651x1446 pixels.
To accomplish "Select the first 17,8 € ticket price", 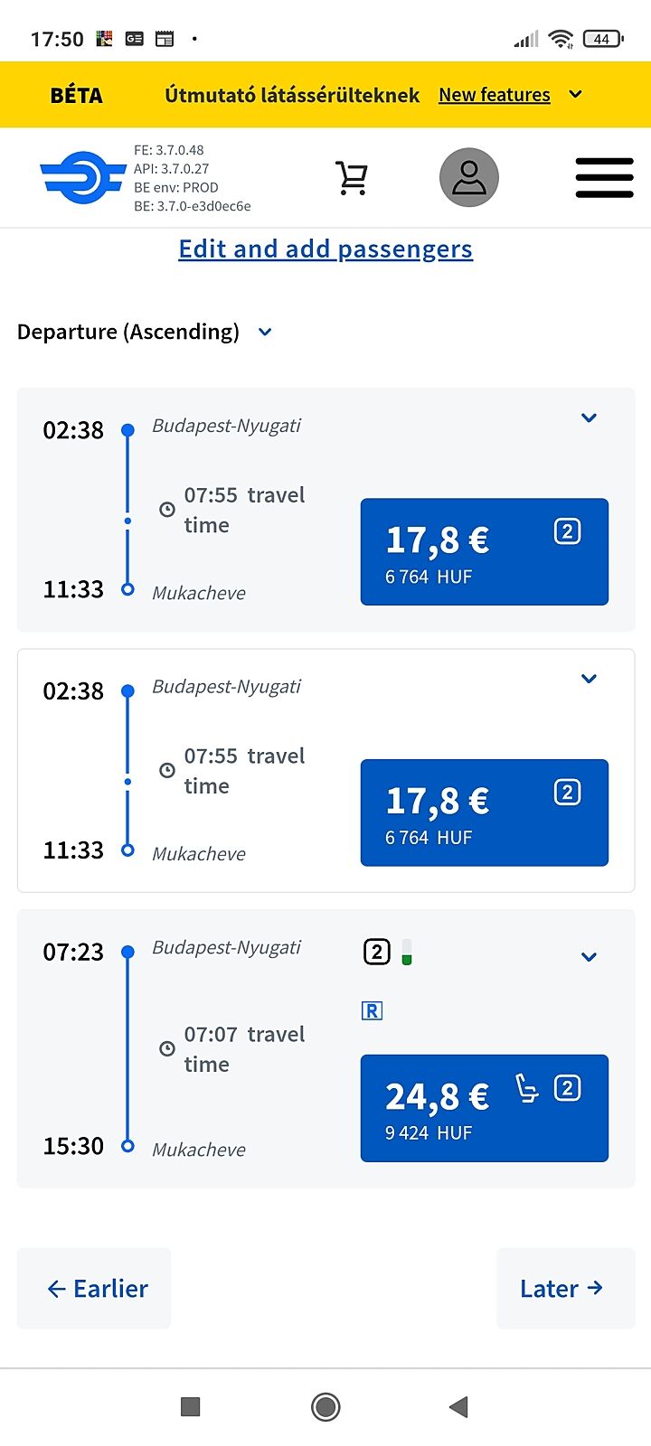I will point(484,552).
